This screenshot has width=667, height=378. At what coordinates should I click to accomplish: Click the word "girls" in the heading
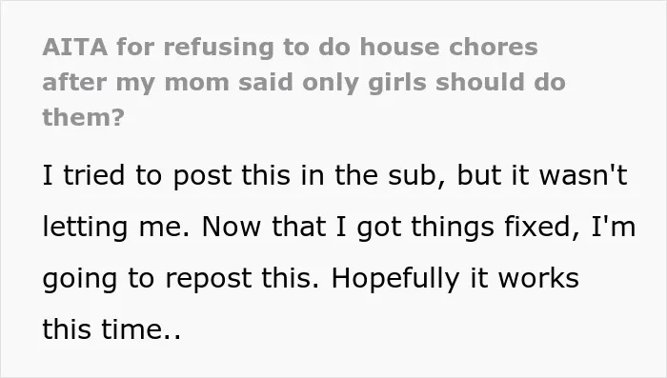(x=397, y=83)
